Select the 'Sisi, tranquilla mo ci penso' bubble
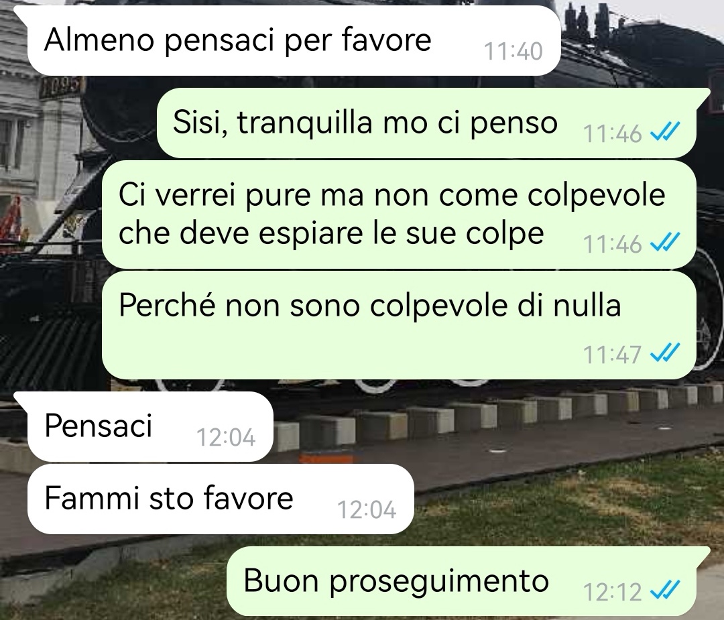The width and height of the screenshot is (724, 620). pos(426,123)
